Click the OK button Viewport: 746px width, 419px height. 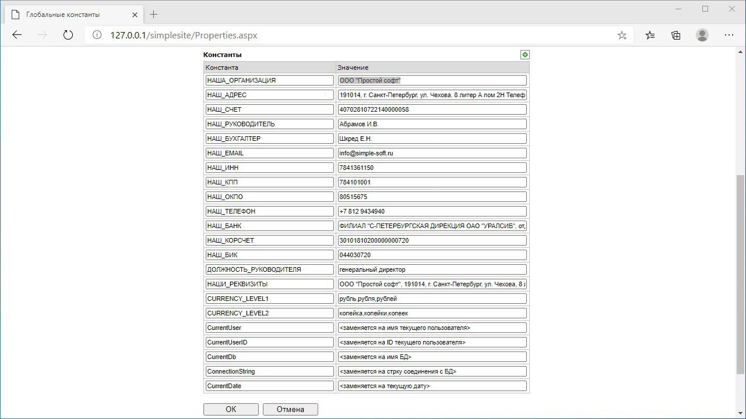(x=231, y=409)
